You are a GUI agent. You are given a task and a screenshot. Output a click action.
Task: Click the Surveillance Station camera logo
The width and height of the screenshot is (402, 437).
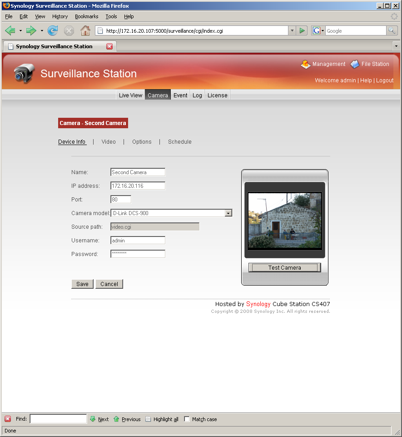(x=24, y=73)
